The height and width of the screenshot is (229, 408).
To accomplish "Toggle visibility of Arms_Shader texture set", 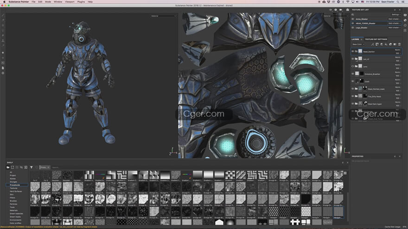I will coord(353,19).
